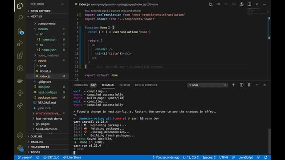Expand the Outline section
The height and width of the screenshot is (160, 285).
point(48,136)
